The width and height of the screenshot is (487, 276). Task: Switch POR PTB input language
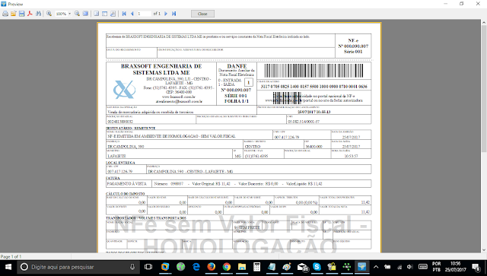click(436, 267)
